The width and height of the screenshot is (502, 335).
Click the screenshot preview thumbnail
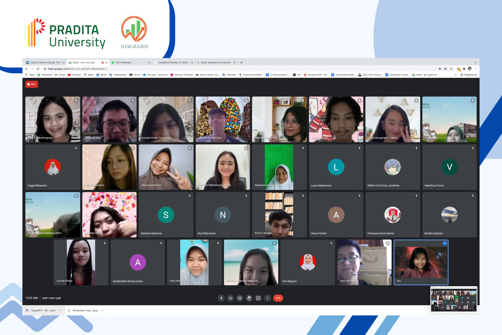[x=454, y=300]
